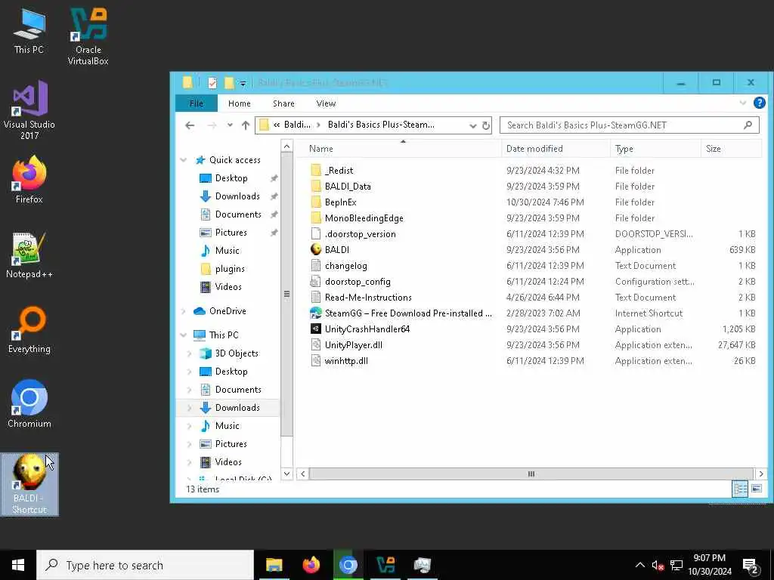The height and width of the screenshot is (580, 774).
Task: Click the muted volume tray icon
Action: point(658,565)
